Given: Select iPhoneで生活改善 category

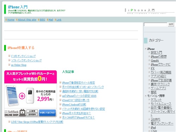Looking at the screenshot, I should pyautogui.click(x=161, y=80).
